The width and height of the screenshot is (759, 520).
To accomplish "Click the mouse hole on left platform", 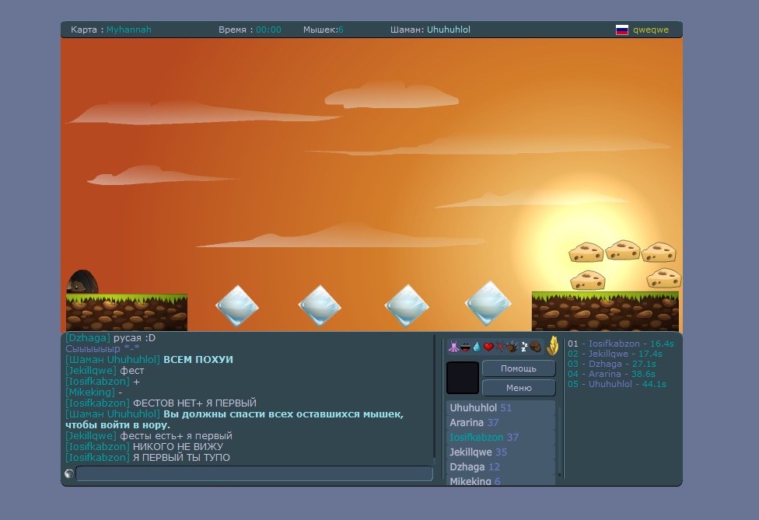I will pyautogui.click(x=82, y=282).
